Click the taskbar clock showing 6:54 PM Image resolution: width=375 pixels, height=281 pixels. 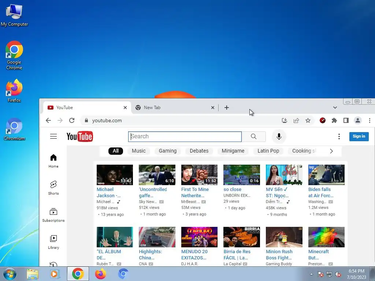[357, 274]
